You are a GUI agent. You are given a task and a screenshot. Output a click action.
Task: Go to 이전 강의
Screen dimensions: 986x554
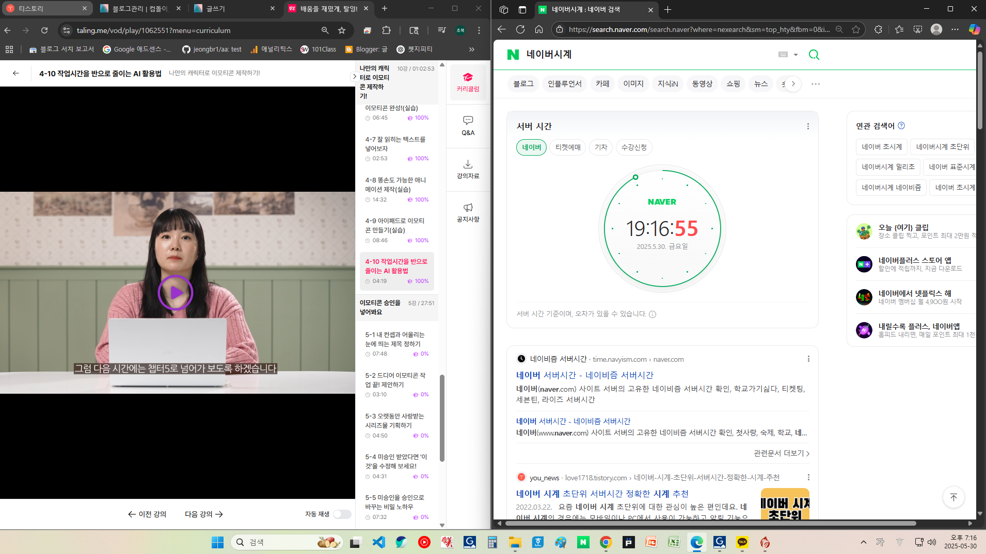click(147, 514)
